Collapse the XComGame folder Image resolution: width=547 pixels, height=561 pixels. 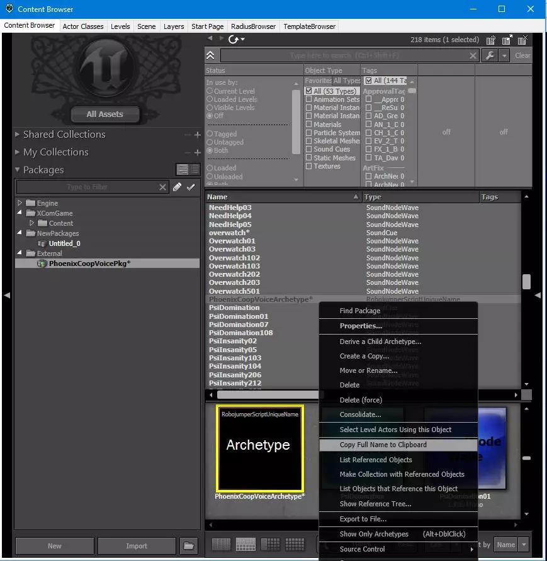click(20, 213)
